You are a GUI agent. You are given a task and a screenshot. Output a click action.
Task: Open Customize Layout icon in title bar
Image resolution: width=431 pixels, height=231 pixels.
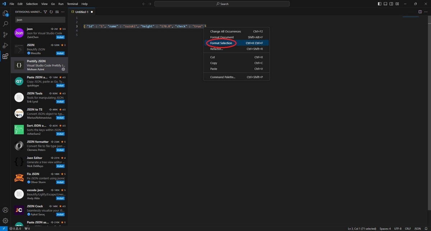pos(397,4)
